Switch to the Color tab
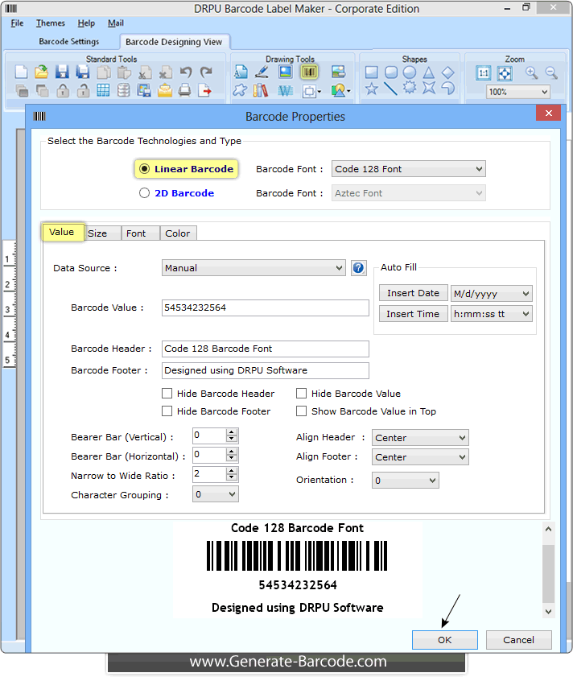The image size is (573, 677). [178, 233]
